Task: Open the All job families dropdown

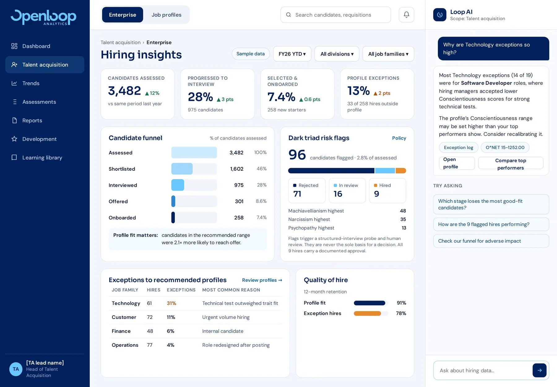Action: click(388, 54)
